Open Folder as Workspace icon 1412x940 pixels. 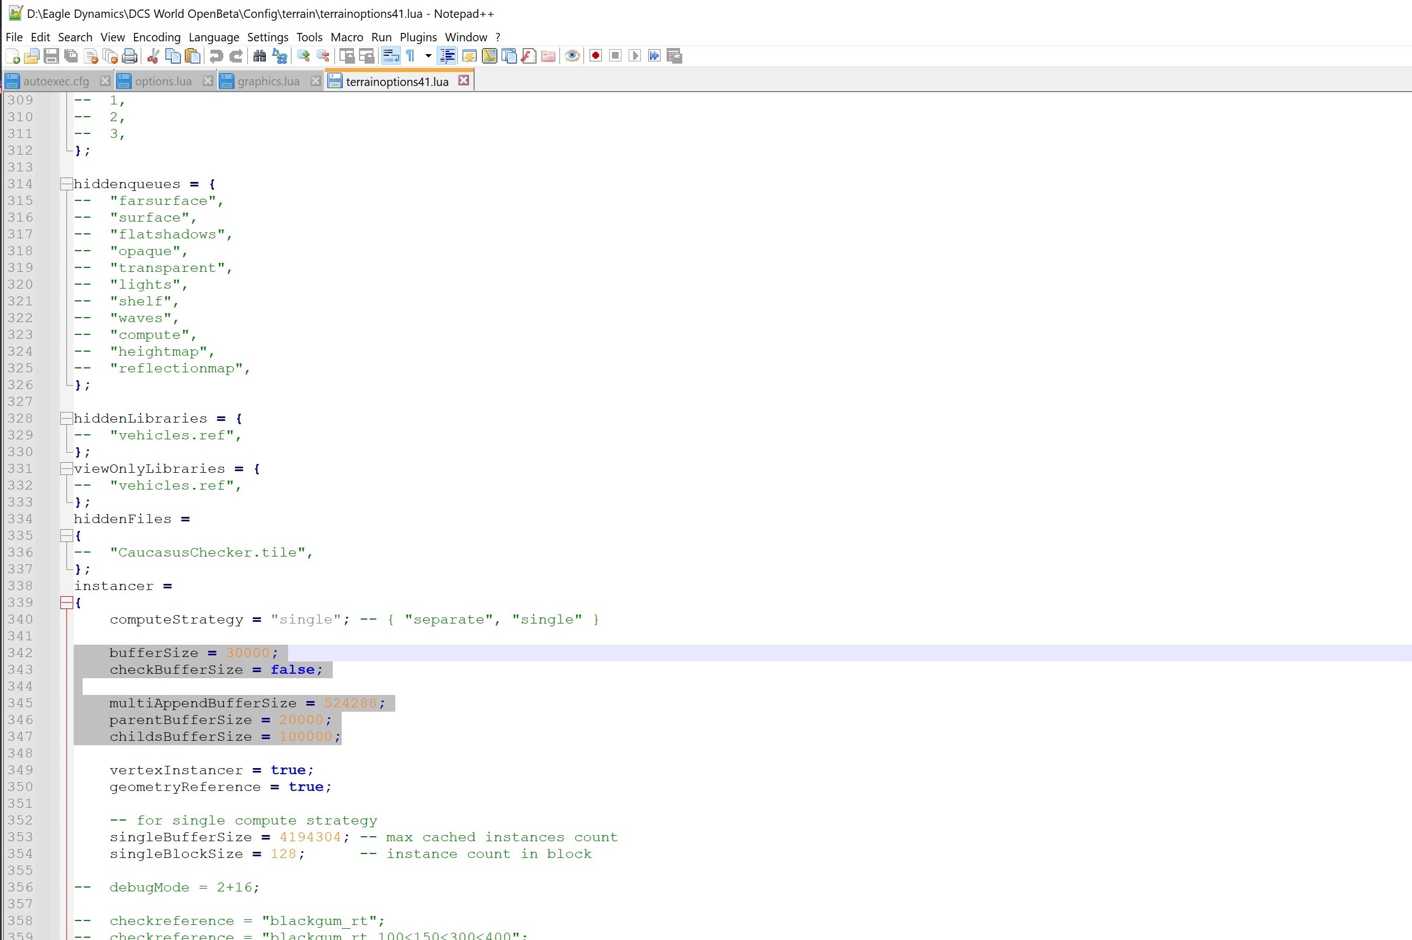click(548, 56)
